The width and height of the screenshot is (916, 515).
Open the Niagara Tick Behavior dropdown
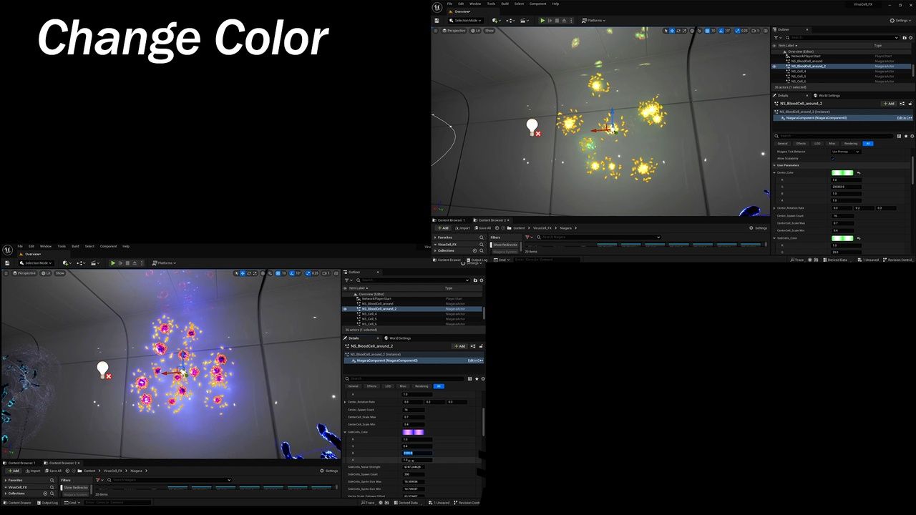click(845, 152)
